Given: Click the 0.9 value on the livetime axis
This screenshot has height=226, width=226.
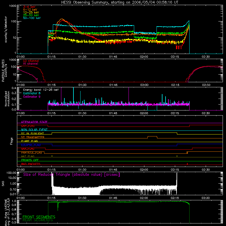Looking at the screenshot, I should coord(14,205).
